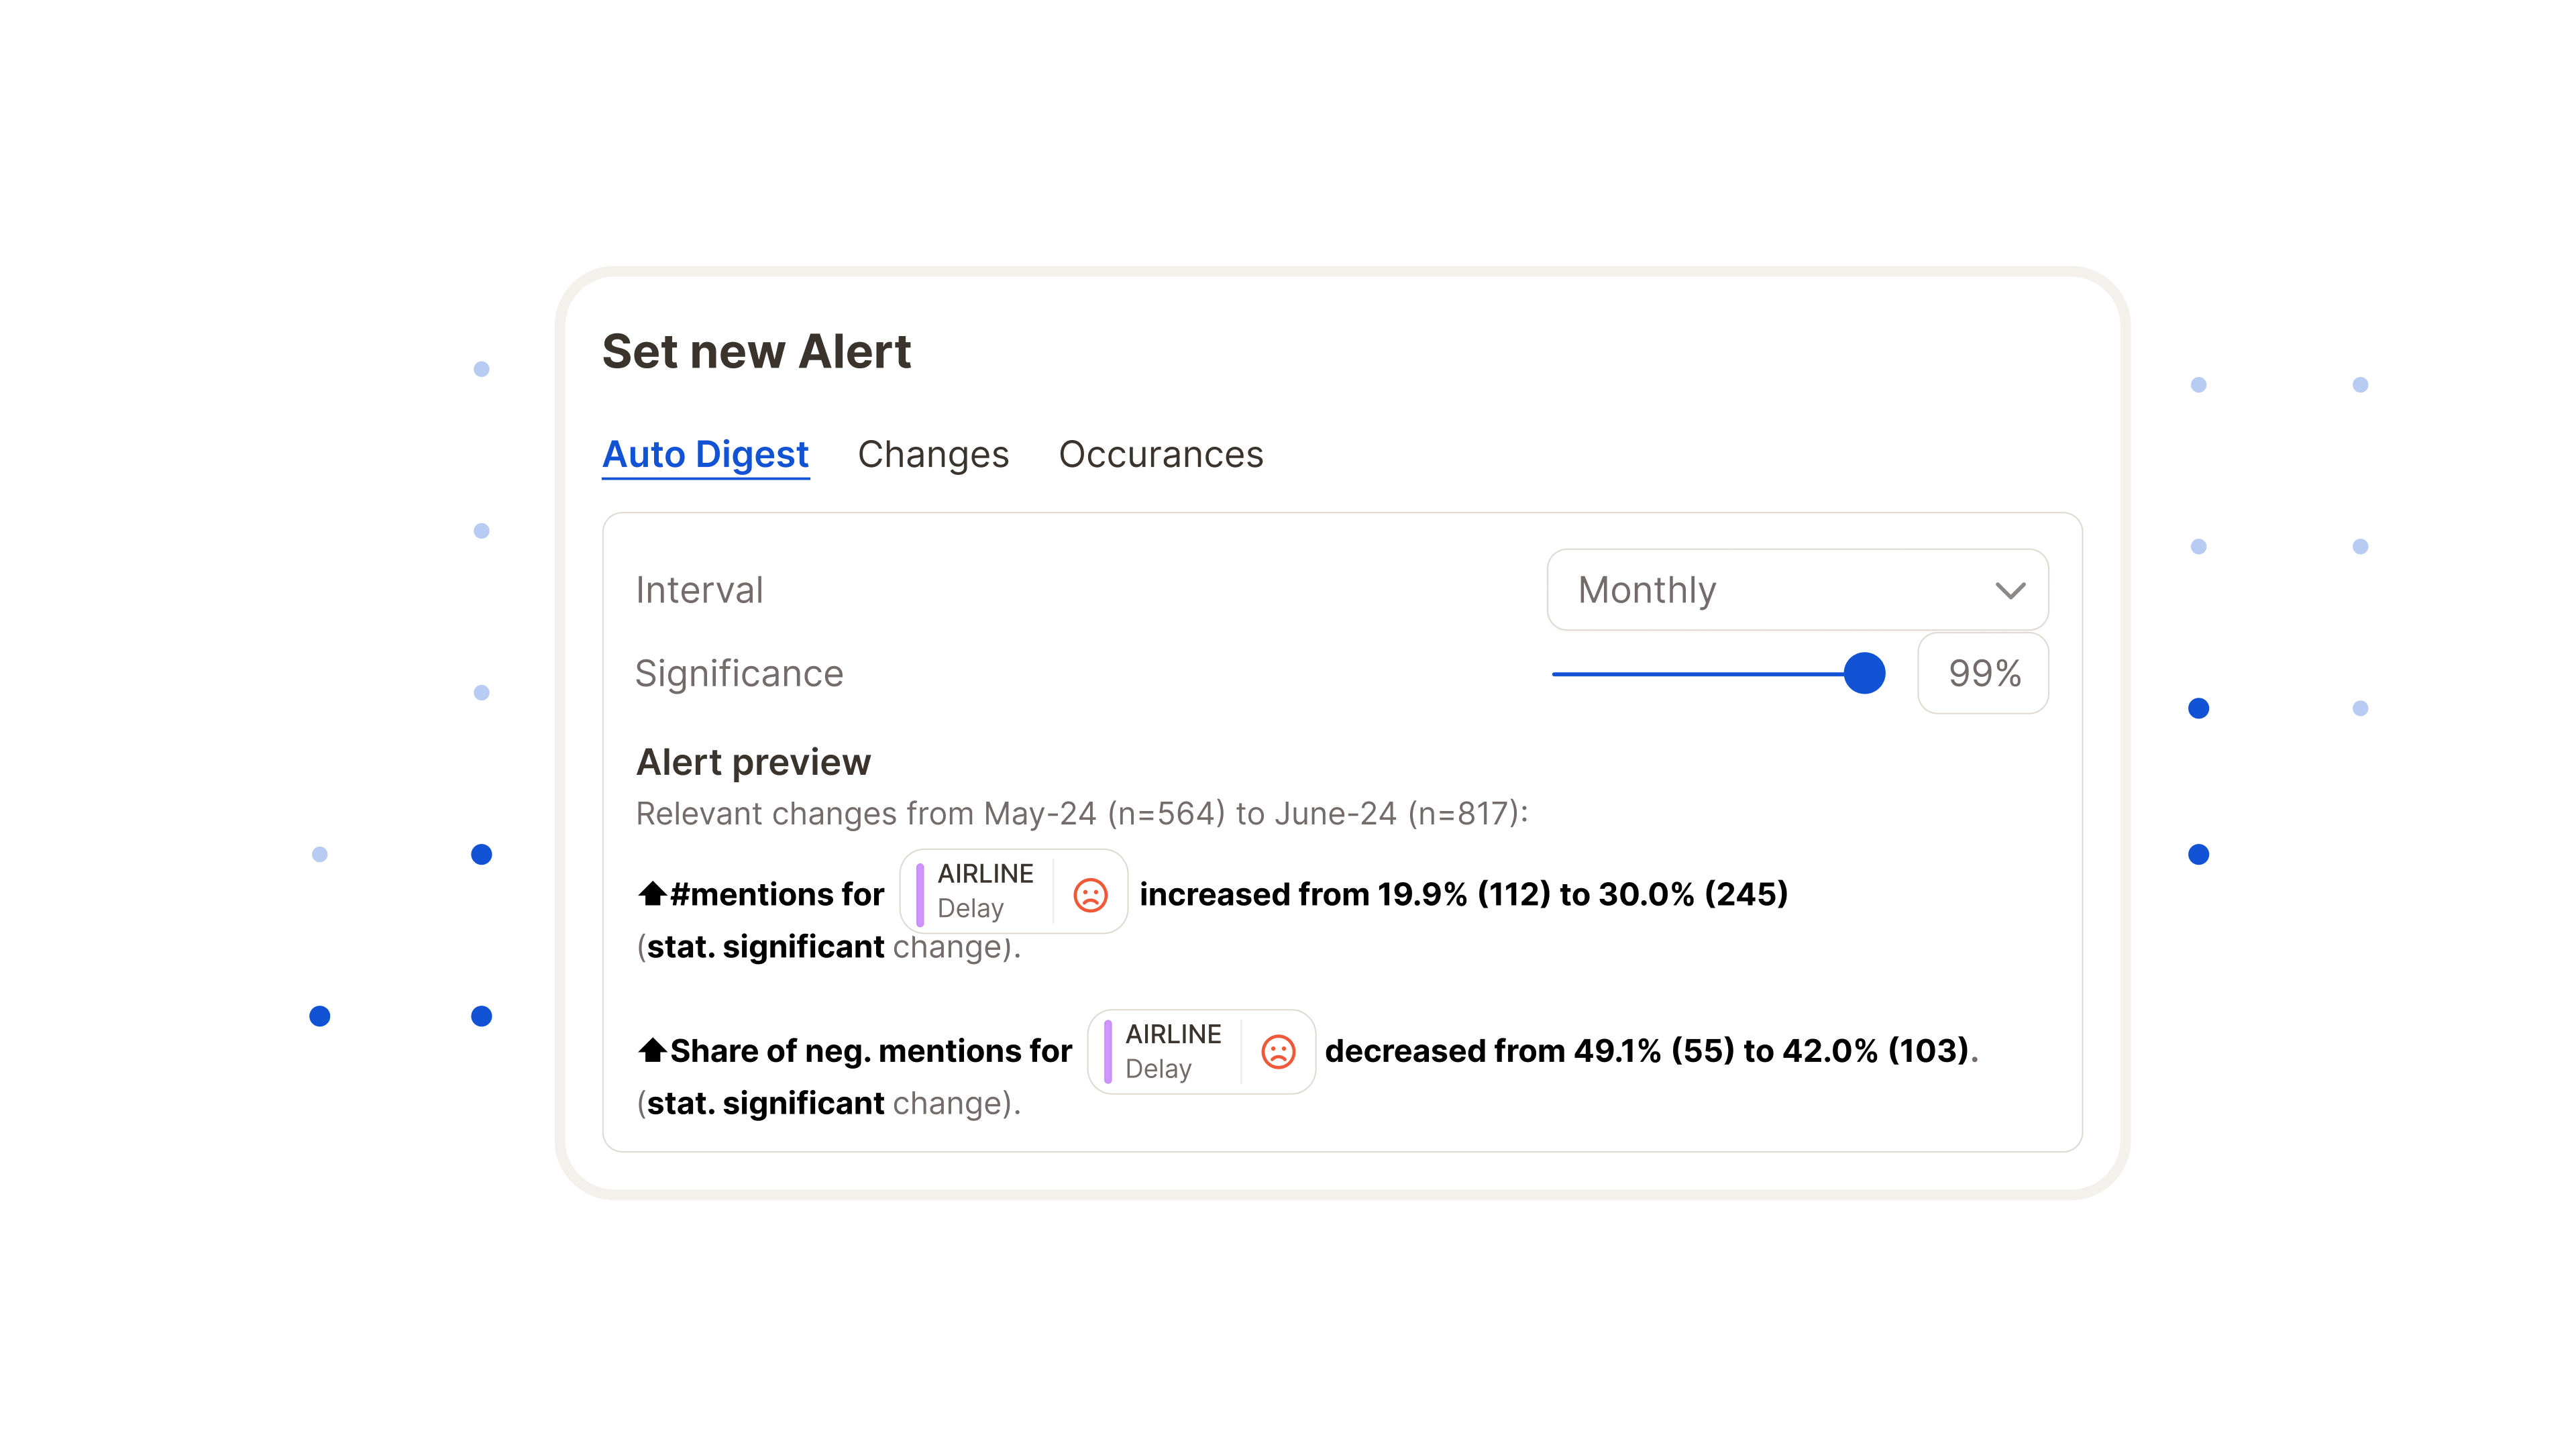The height and width of the screenshot is (1449, 2576).
Task: Click the AIRLINE Delay tag in neg. mentions row
Action: [x=1201, y=1052]
